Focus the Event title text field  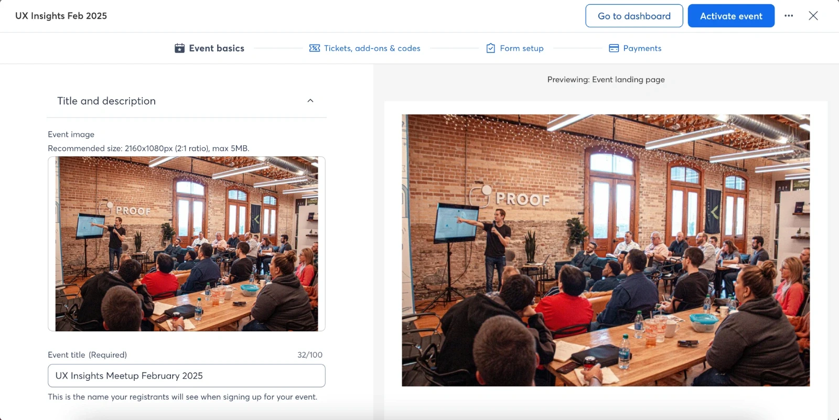pyautogui.click(x=187, y=376)
